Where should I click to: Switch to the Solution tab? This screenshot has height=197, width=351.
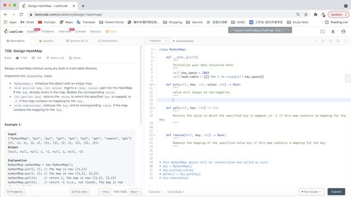click(x=46, y=41)
